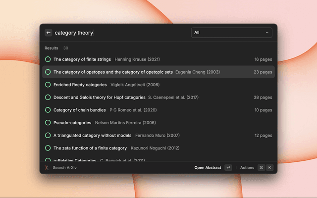Click the Command key badge in footer
The image size is (317, 198).
(261, 168)
